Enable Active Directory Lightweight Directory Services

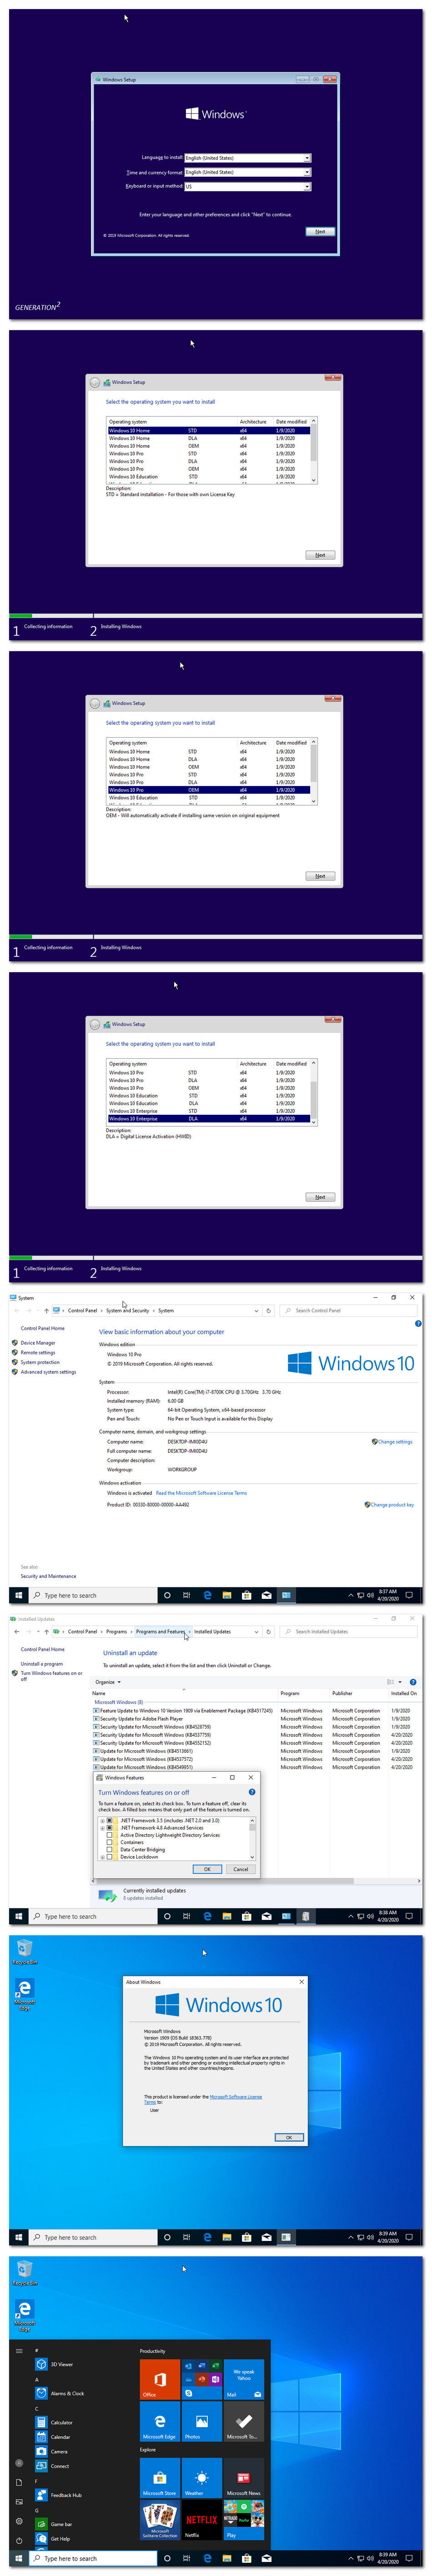click(x=110, y=1835)
